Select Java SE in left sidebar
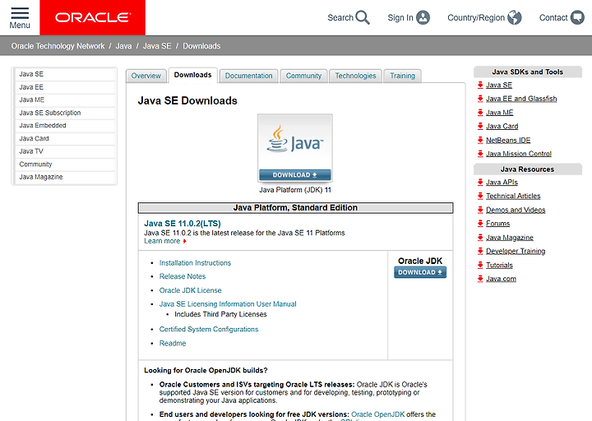592x421 pixels. [x=65, y=74]
